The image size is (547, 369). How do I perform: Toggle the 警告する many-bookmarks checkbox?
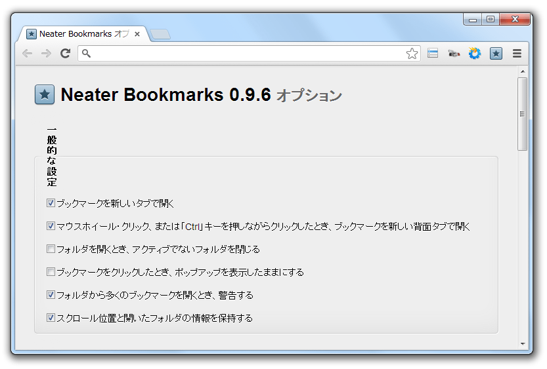click(51, 295)
